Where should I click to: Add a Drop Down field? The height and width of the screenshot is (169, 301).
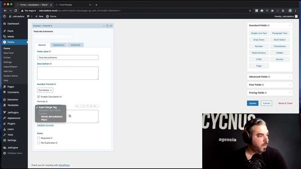[259, 39]
